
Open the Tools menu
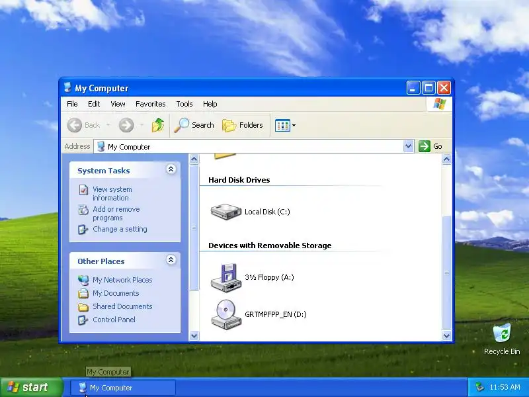coord(184,104)
